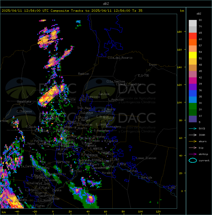Click the 'Uspallata' place label on map
The width and height of the screenshot is (212, 215).
click(x=24, y=102)
